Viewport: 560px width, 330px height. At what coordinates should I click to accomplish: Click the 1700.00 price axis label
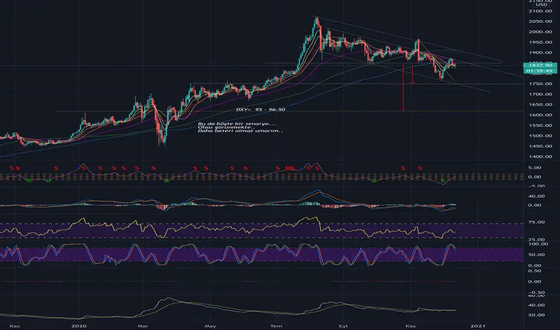tap(540, 94)
